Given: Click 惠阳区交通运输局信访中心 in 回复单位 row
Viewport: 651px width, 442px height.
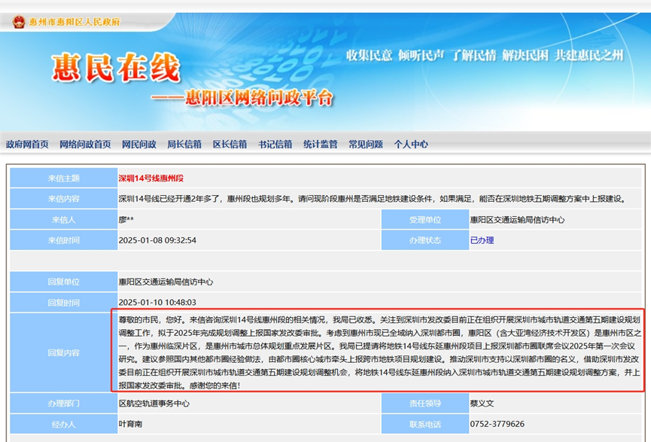Looking at the screenshot, I should 166,282.
